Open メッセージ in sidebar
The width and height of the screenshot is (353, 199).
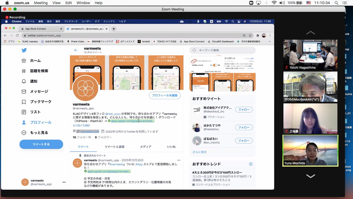click(x=35, y=91)
